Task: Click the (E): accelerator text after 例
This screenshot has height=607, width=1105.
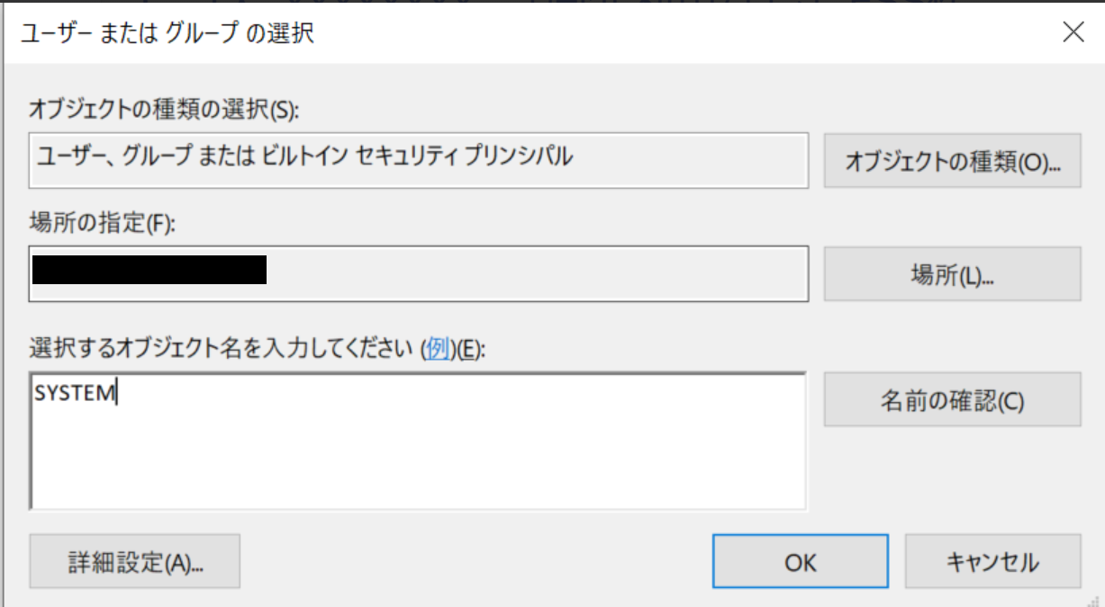Action: (x=470, y=350)
